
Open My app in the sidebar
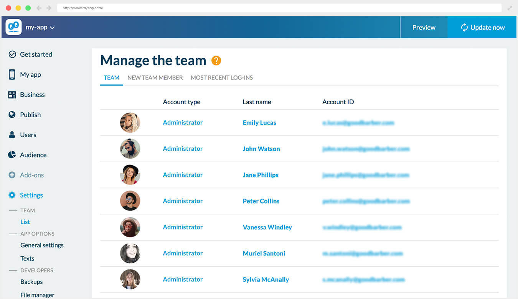[30, 74]
